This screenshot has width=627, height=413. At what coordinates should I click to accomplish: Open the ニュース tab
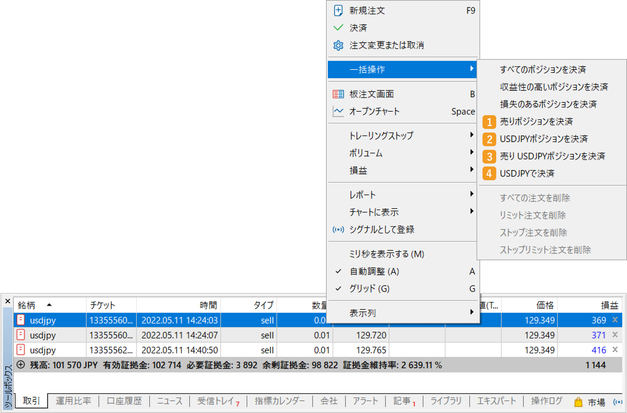click(170, 401)
